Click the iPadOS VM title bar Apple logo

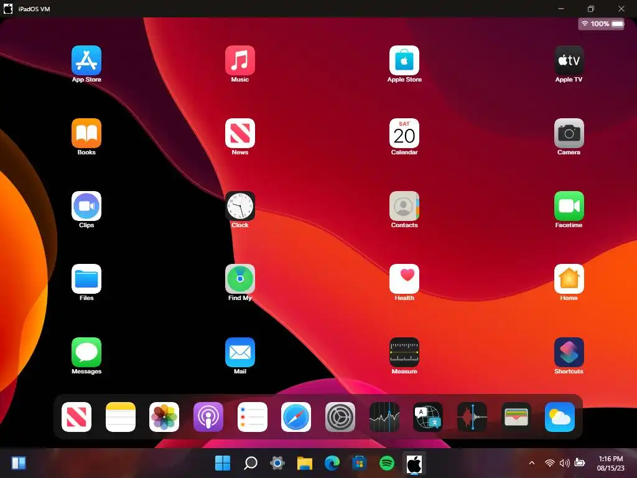[x=8, y=9]
